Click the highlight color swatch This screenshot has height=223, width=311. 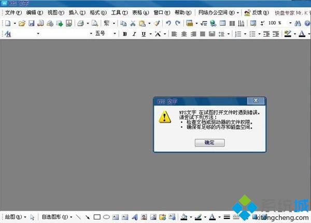click(x=288, y=34)
